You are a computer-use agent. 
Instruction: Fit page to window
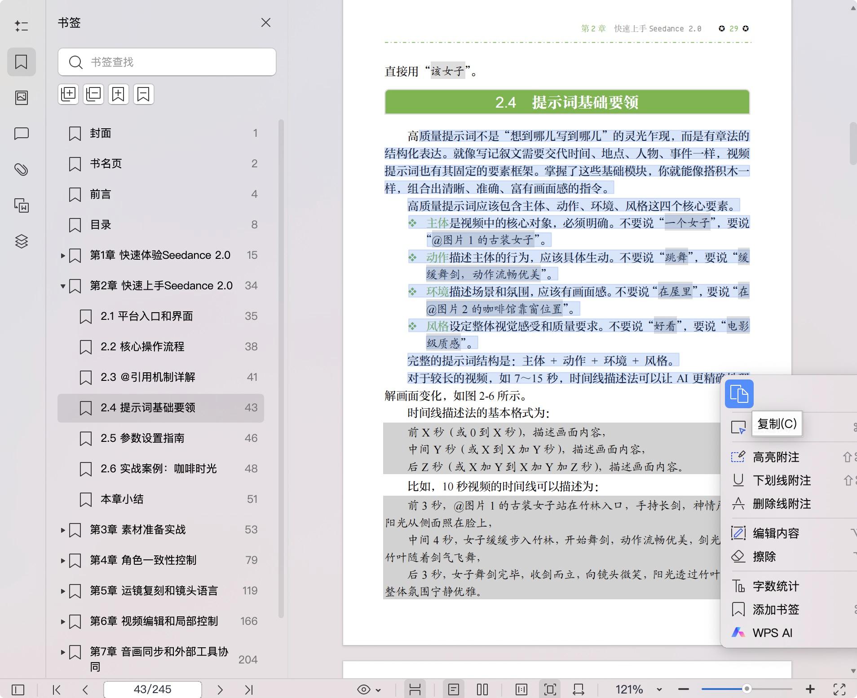click(x=550, y=689)
